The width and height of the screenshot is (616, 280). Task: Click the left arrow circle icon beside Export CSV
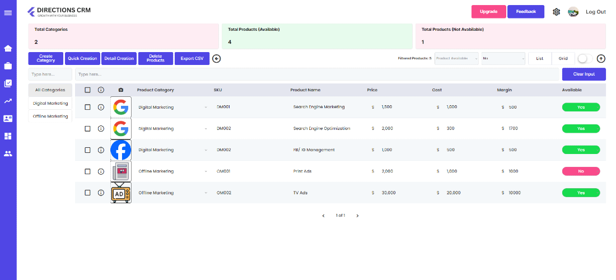point(217,58)
